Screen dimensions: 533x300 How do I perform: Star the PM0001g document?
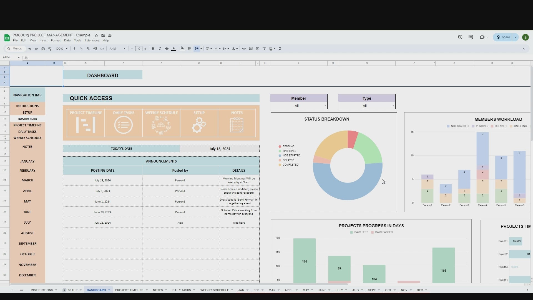tap(96, 35)
